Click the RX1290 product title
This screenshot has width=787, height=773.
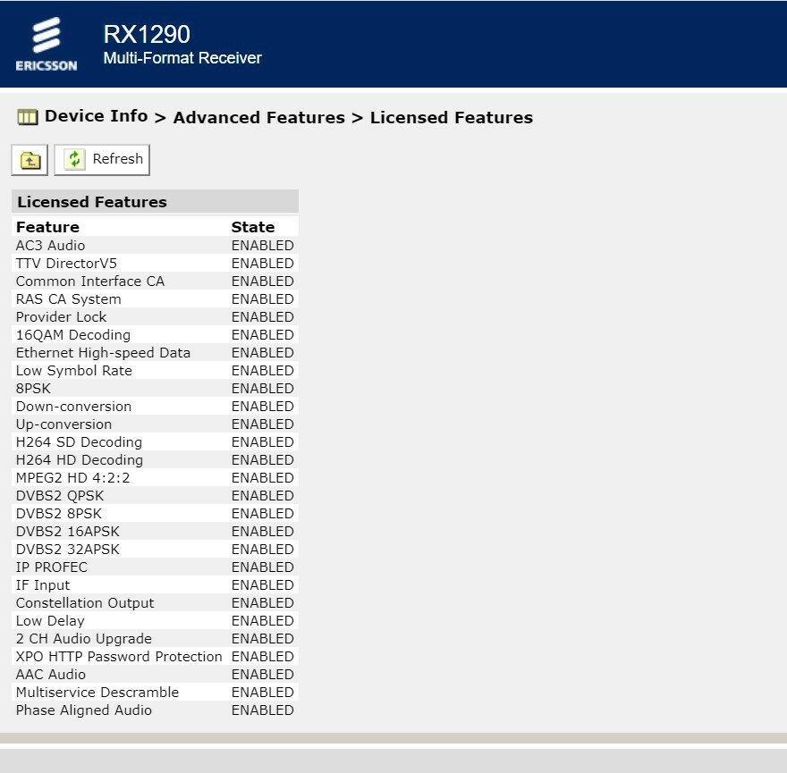coord(147,35)
